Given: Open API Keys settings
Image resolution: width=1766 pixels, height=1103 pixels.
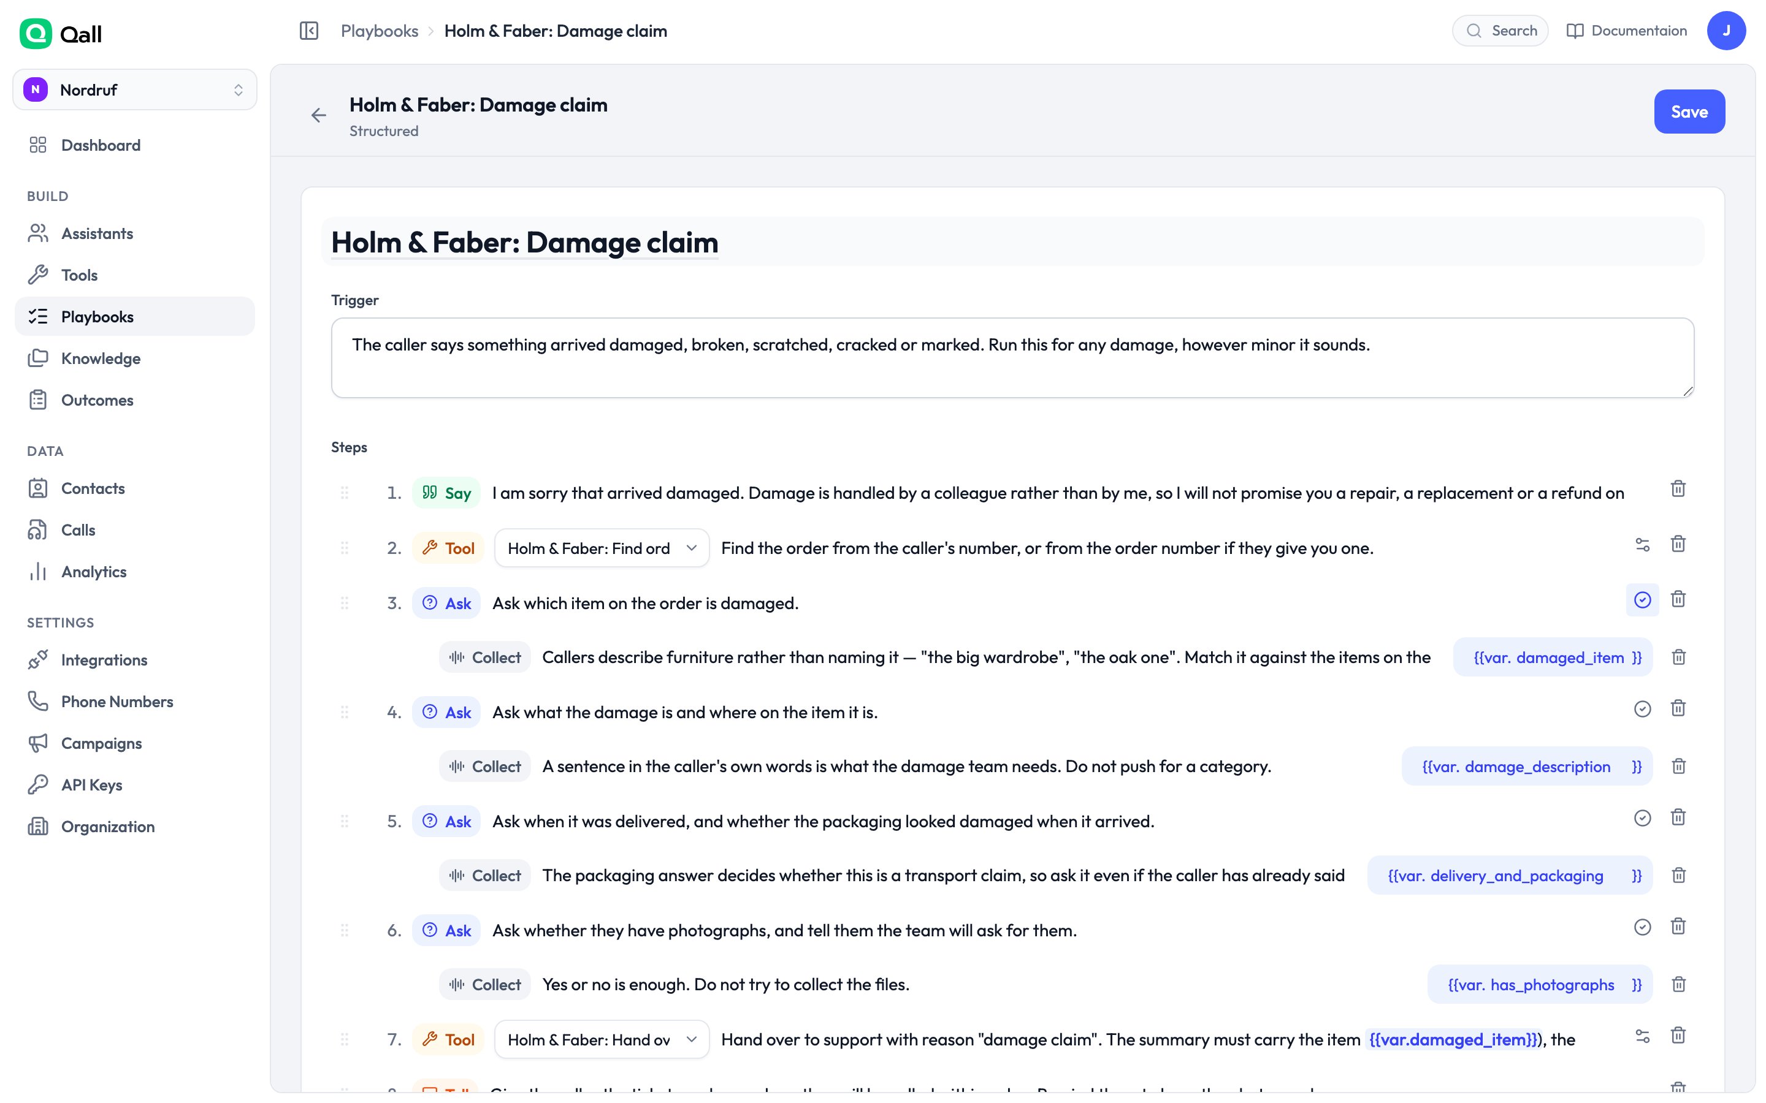Looking at the screenshot, I should pyautogui.click(x=135, y=785).
